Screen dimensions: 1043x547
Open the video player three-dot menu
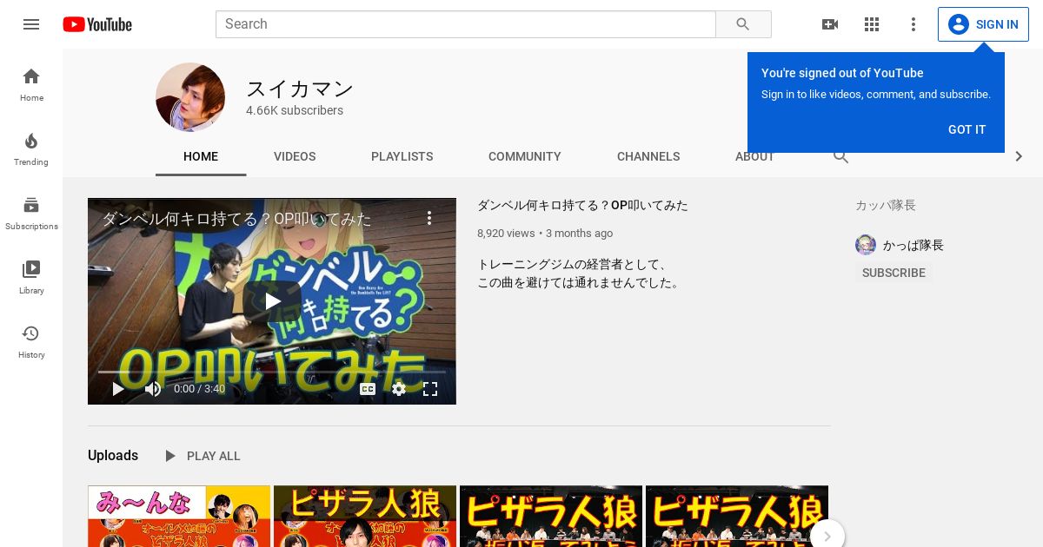point(429,218)
